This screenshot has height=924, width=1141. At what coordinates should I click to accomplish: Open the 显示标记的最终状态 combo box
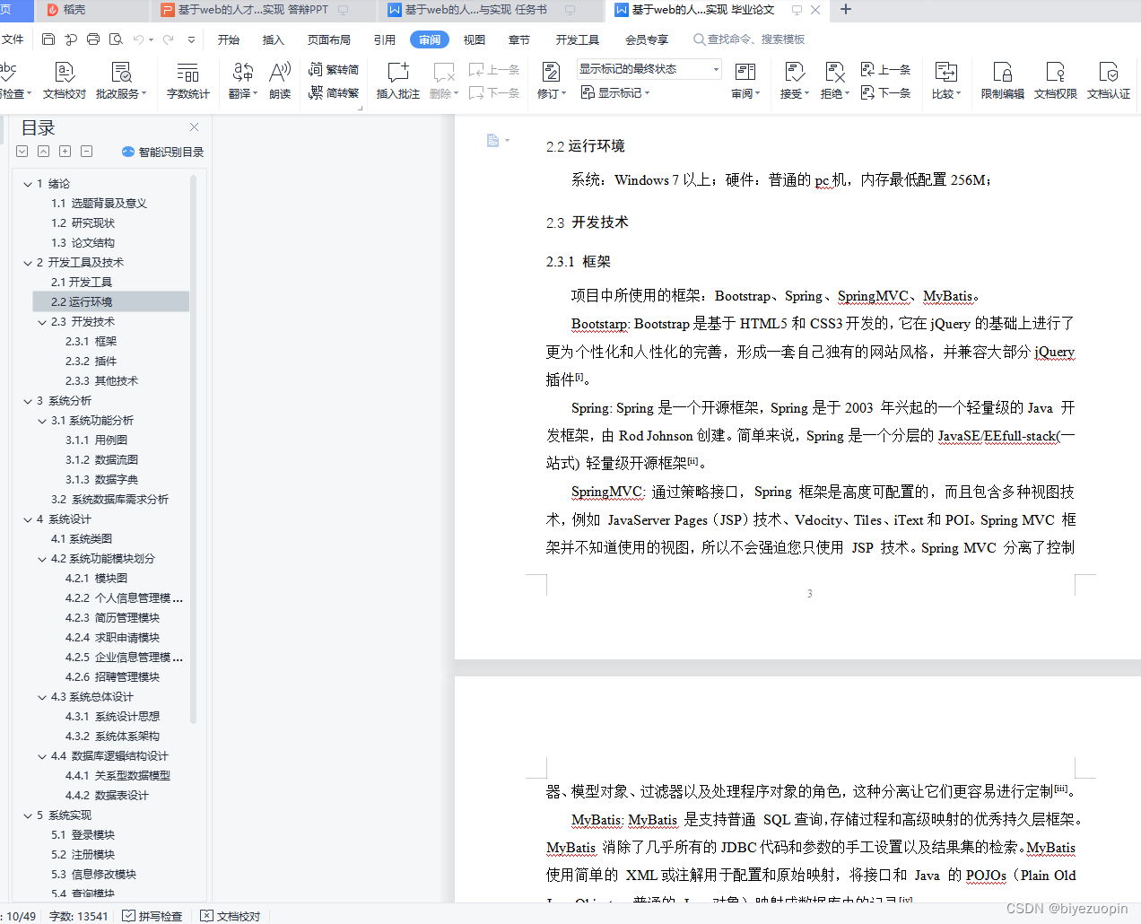649,69
